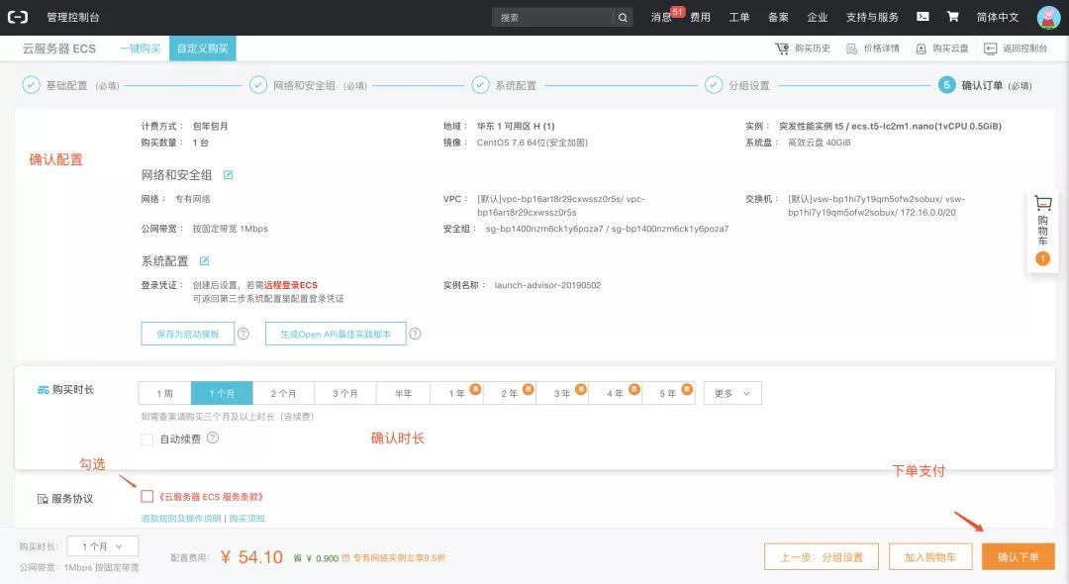This screenshot has height=584, width=1069.
Task: Open the 备案 menu item
Action: coord(778,17)
